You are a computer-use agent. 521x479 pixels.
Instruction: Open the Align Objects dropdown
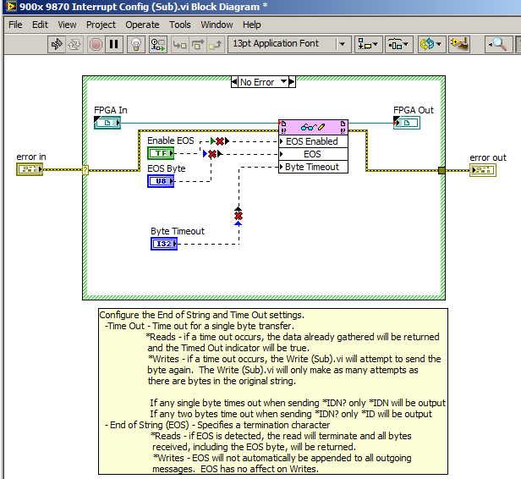[369, 44]
